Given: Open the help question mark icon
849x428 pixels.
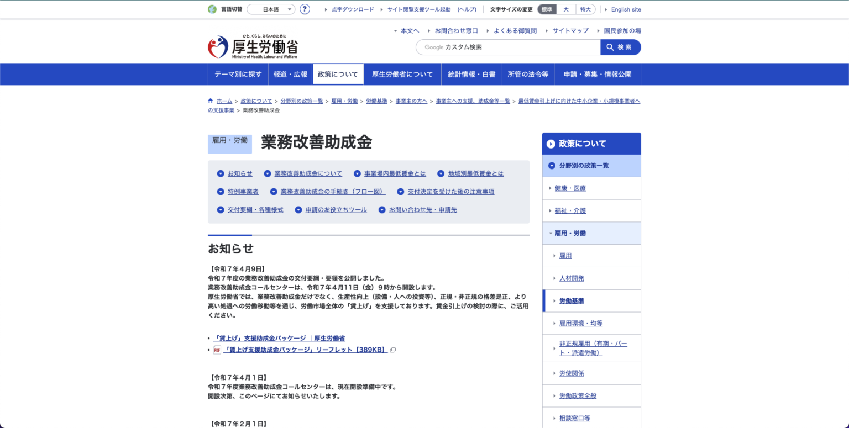Looking at the screenshot, I should 305,9.
